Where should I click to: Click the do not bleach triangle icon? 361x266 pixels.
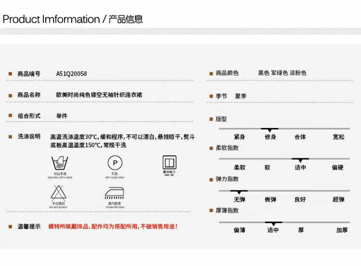point(58,193)
